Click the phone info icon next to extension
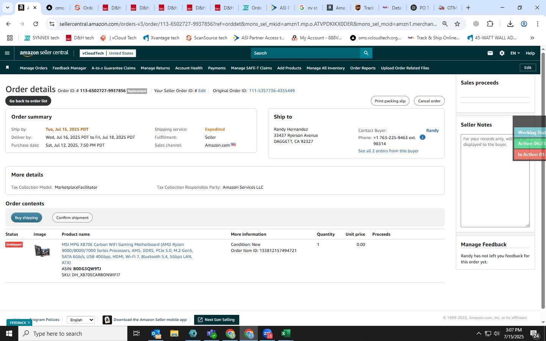Viewport: 546px width, 341px height. (422, 137)
